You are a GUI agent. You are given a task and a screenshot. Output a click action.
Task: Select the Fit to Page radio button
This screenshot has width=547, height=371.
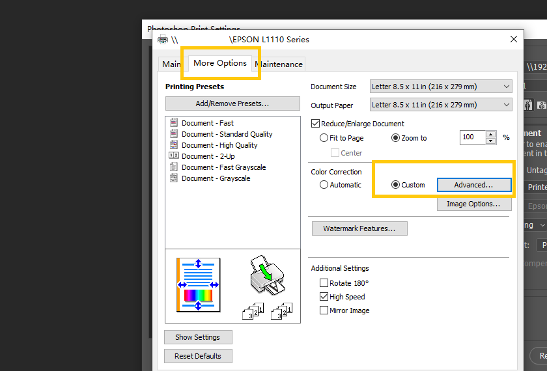click(x=324, y=138)
